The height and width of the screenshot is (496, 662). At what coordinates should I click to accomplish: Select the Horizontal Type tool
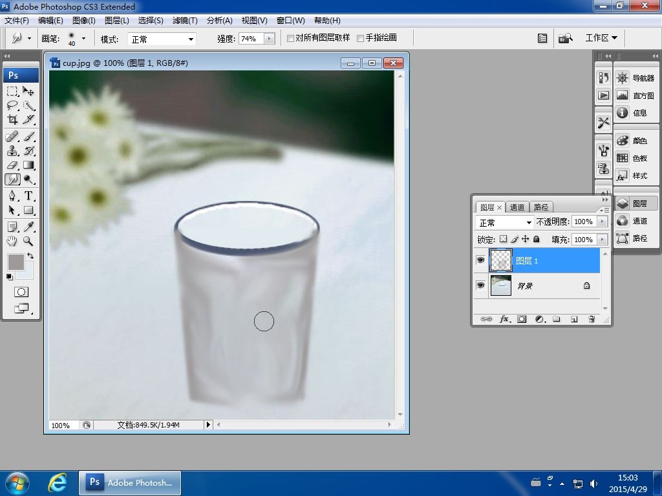(28, 196)
